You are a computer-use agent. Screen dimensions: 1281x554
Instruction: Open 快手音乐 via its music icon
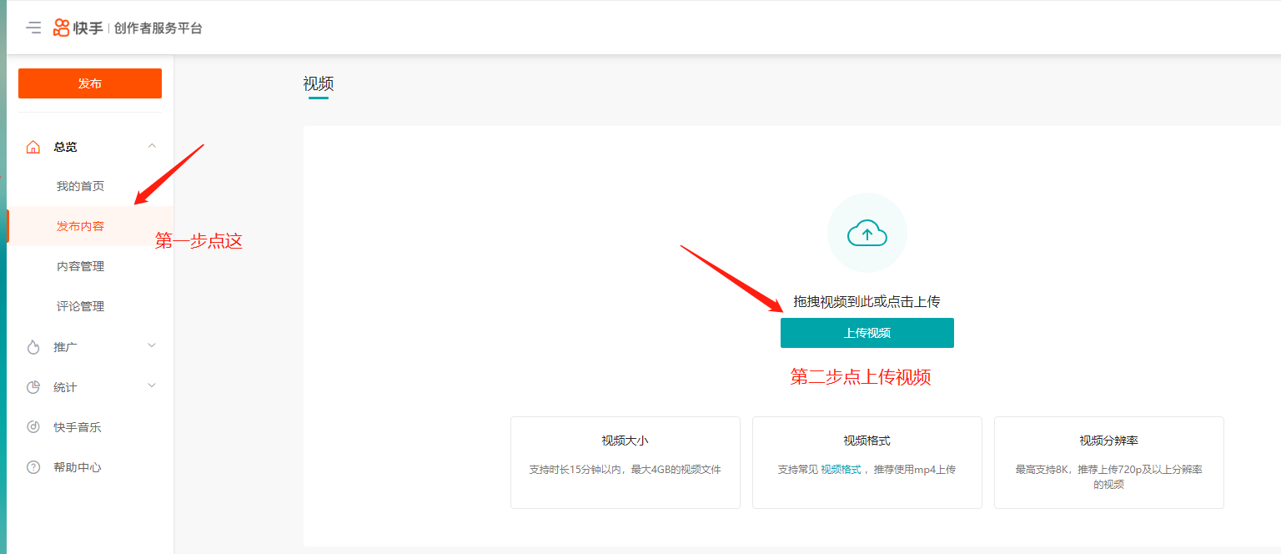[x=33, y=426]
